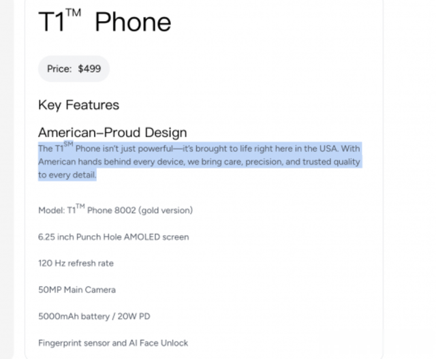436x359 pixels.
Task: Click the Price $499 pill badge
Action: click(x=74, y=69)
